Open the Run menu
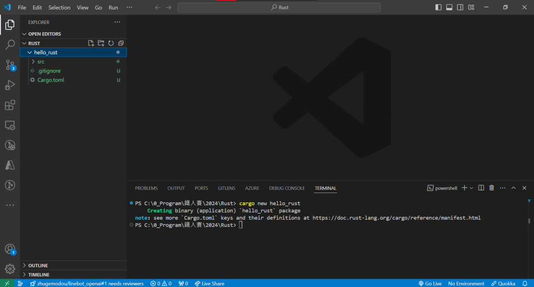The width and height of the screenshot is (534, 287). [x=113, y=7]
